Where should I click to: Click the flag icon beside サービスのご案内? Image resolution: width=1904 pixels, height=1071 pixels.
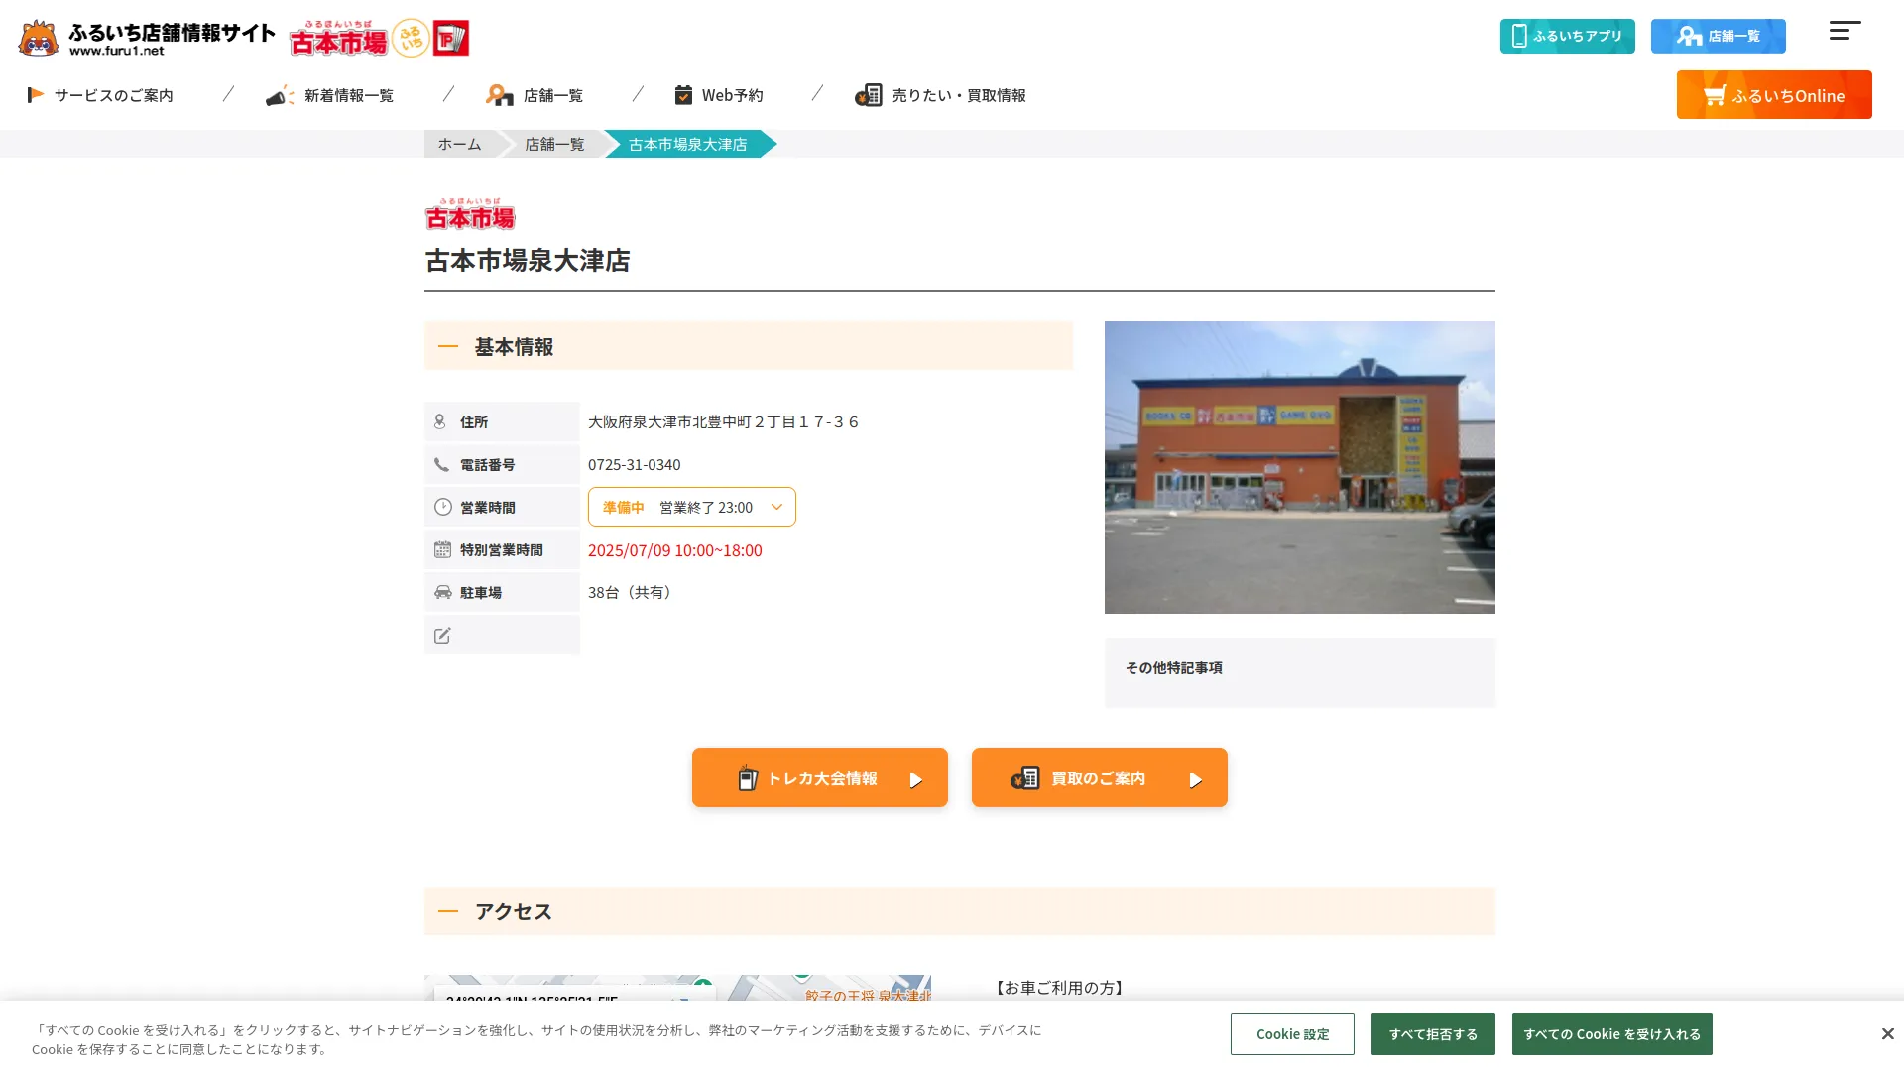coord(35,95)
